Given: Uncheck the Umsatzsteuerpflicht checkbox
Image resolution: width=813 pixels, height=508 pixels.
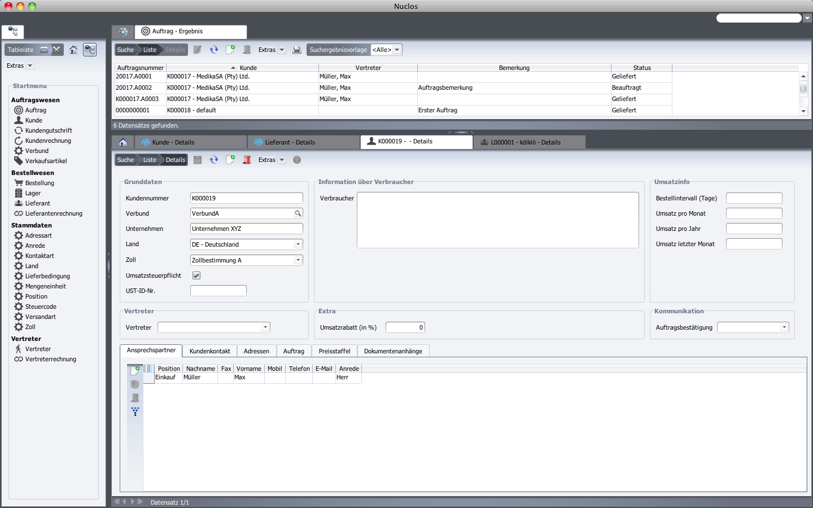Looking at the screenshot, I should tap(196, 275).
